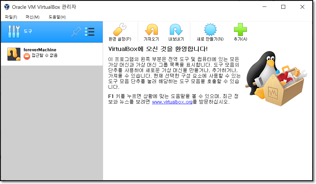This screenshot has width=316, height=184.
Task: Select the 도구 label in sidebar
Action: tap(28, 31)
